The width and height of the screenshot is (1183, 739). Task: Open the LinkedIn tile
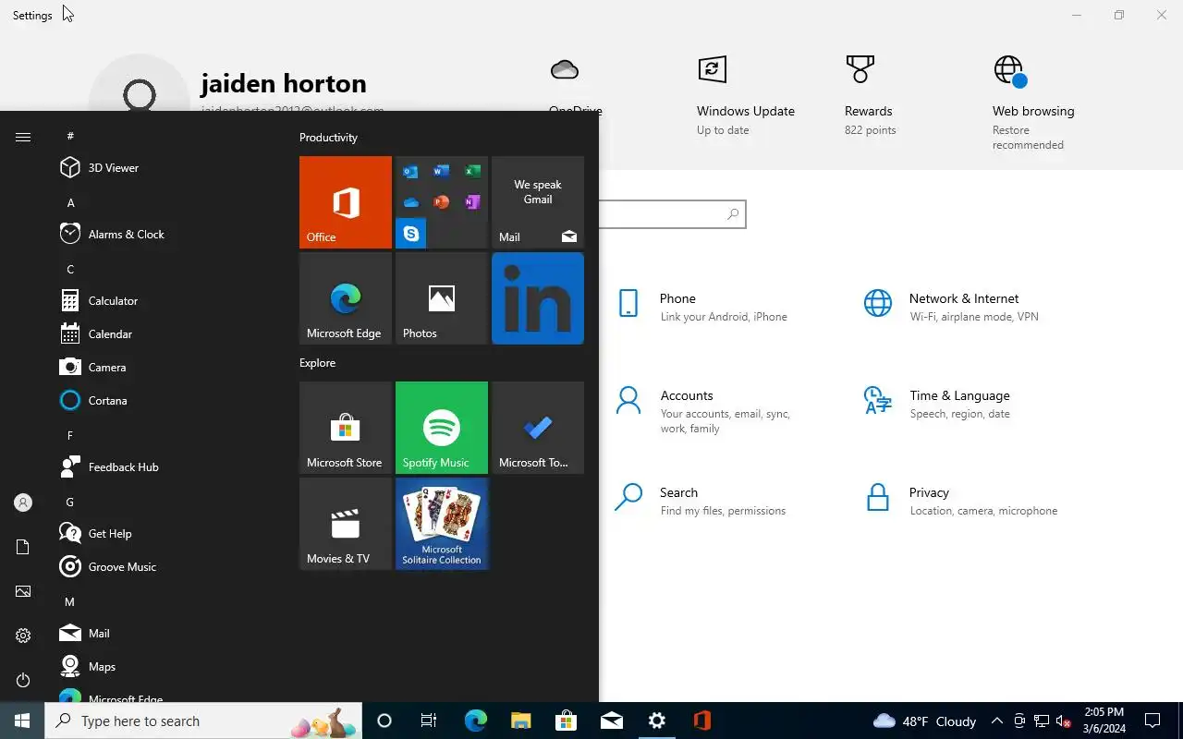tap(538, 298)
